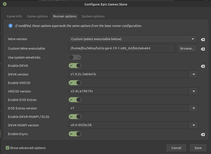211x154 pixels.
Task: Select the Runner options tab
Action: tap(65, 16)
